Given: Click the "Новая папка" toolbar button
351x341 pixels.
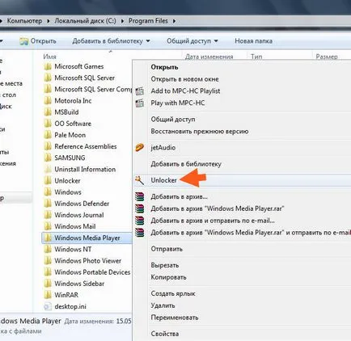Looking at the screenshot, I should (x=253, y=41).
